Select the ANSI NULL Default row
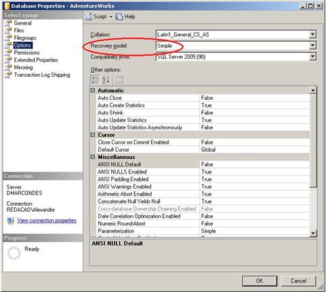 coord(203,165)
